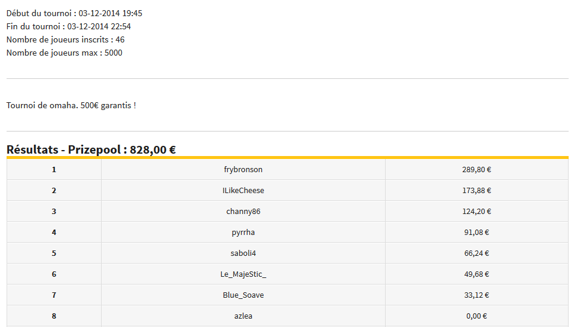Select Le_MajeStic_ in results table

pyautogui.click(x=243, y=274)
